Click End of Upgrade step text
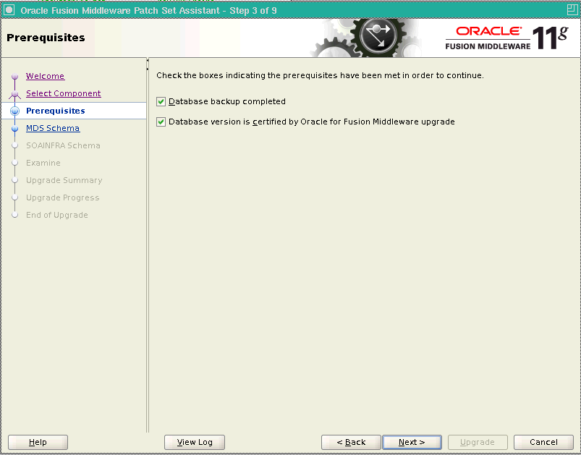This screenshot has width=581, height=455. tap(56, 216)
